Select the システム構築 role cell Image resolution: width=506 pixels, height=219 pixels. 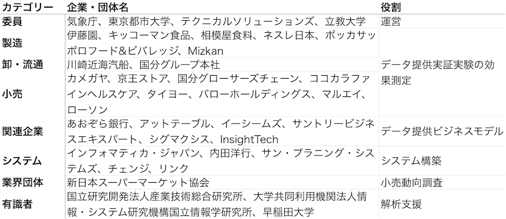411,160
